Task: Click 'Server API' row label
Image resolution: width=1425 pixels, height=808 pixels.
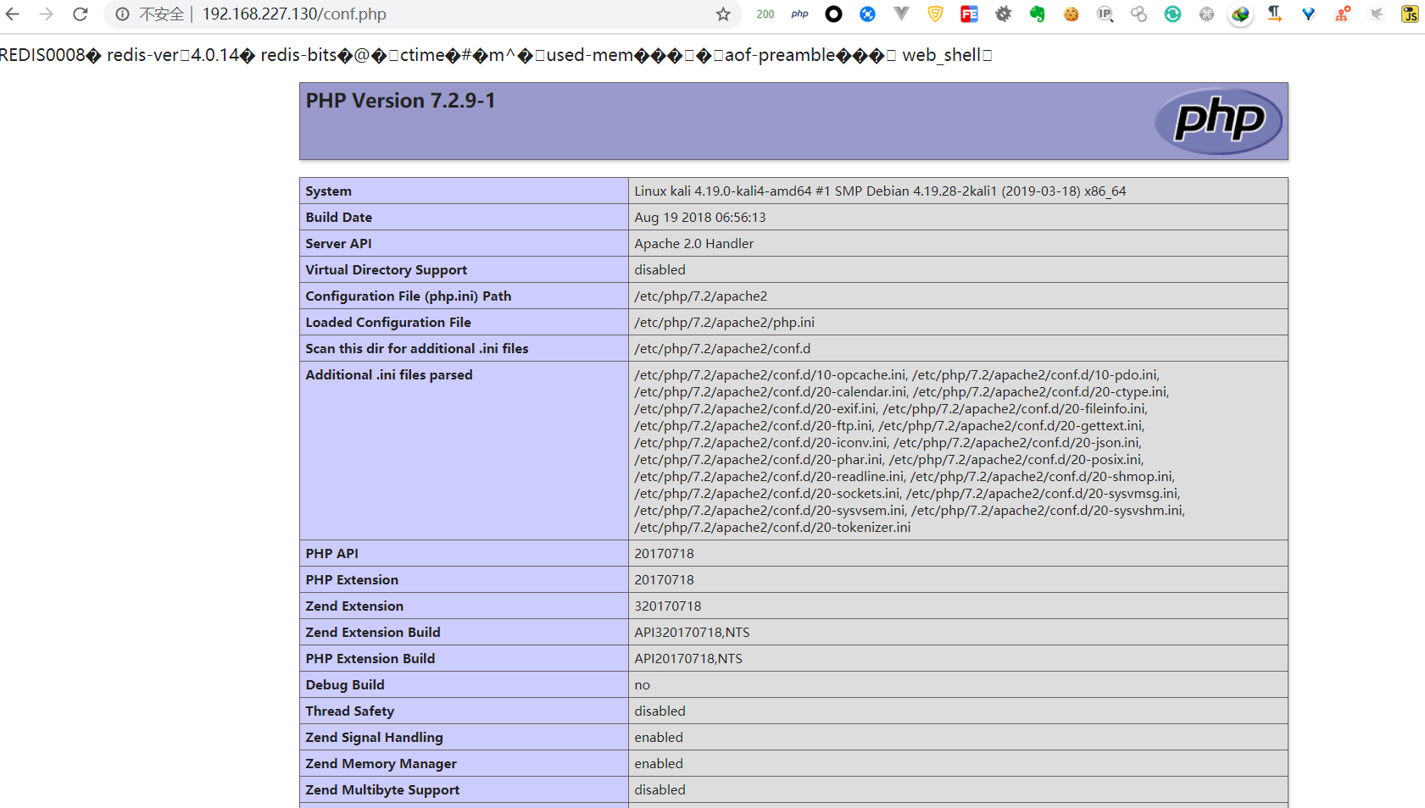Action: [x=338, y=244]
